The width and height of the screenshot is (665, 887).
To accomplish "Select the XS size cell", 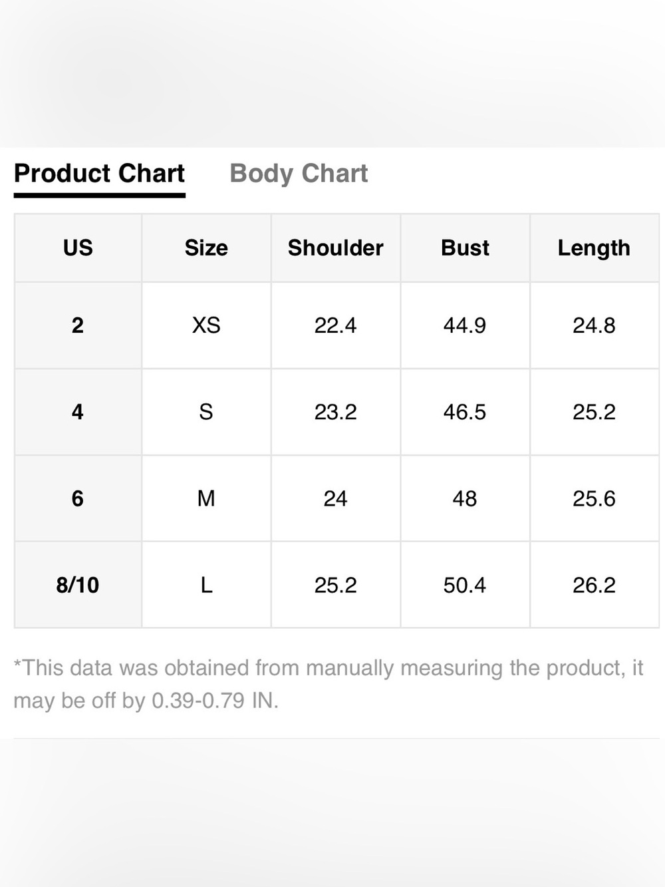I will coord(206,325).
